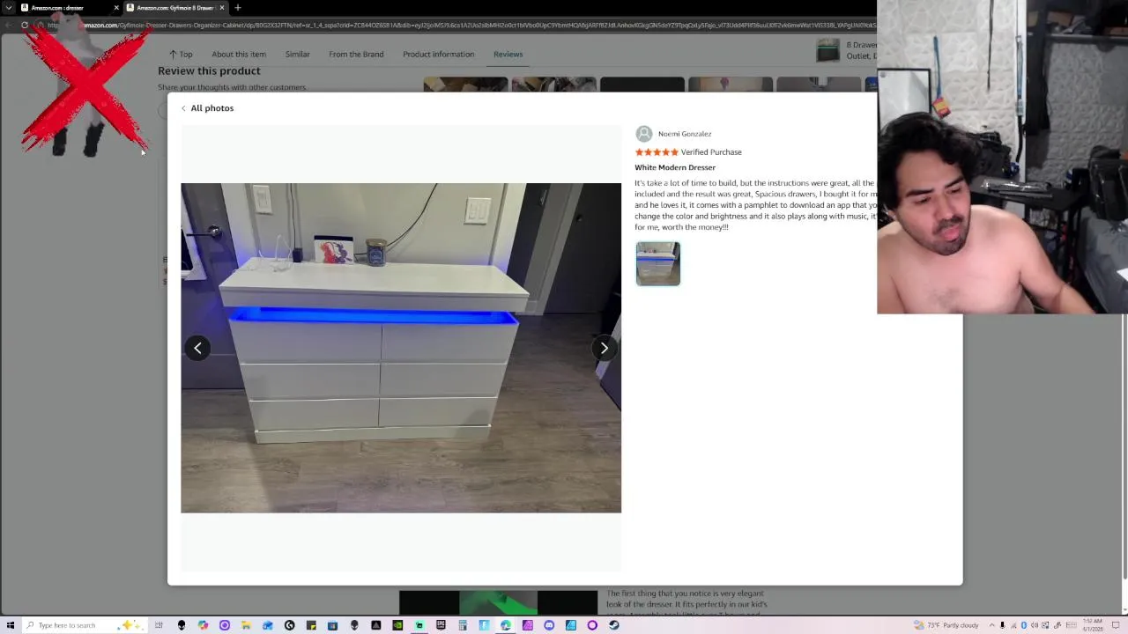This screenshot has height=634, width=1128.
Task: Open Steam from the taskbar
Action: click(613, 625)
